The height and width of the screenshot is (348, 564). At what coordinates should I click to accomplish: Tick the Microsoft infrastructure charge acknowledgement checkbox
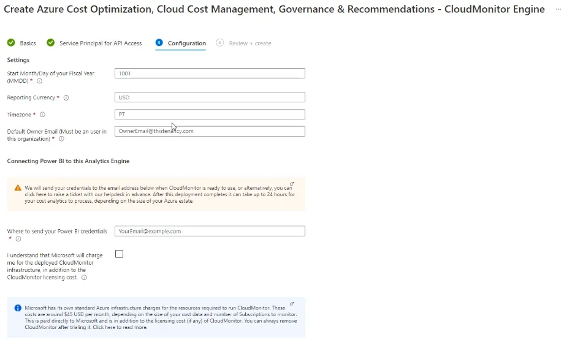pyautogui.click(x=119, y=254)
